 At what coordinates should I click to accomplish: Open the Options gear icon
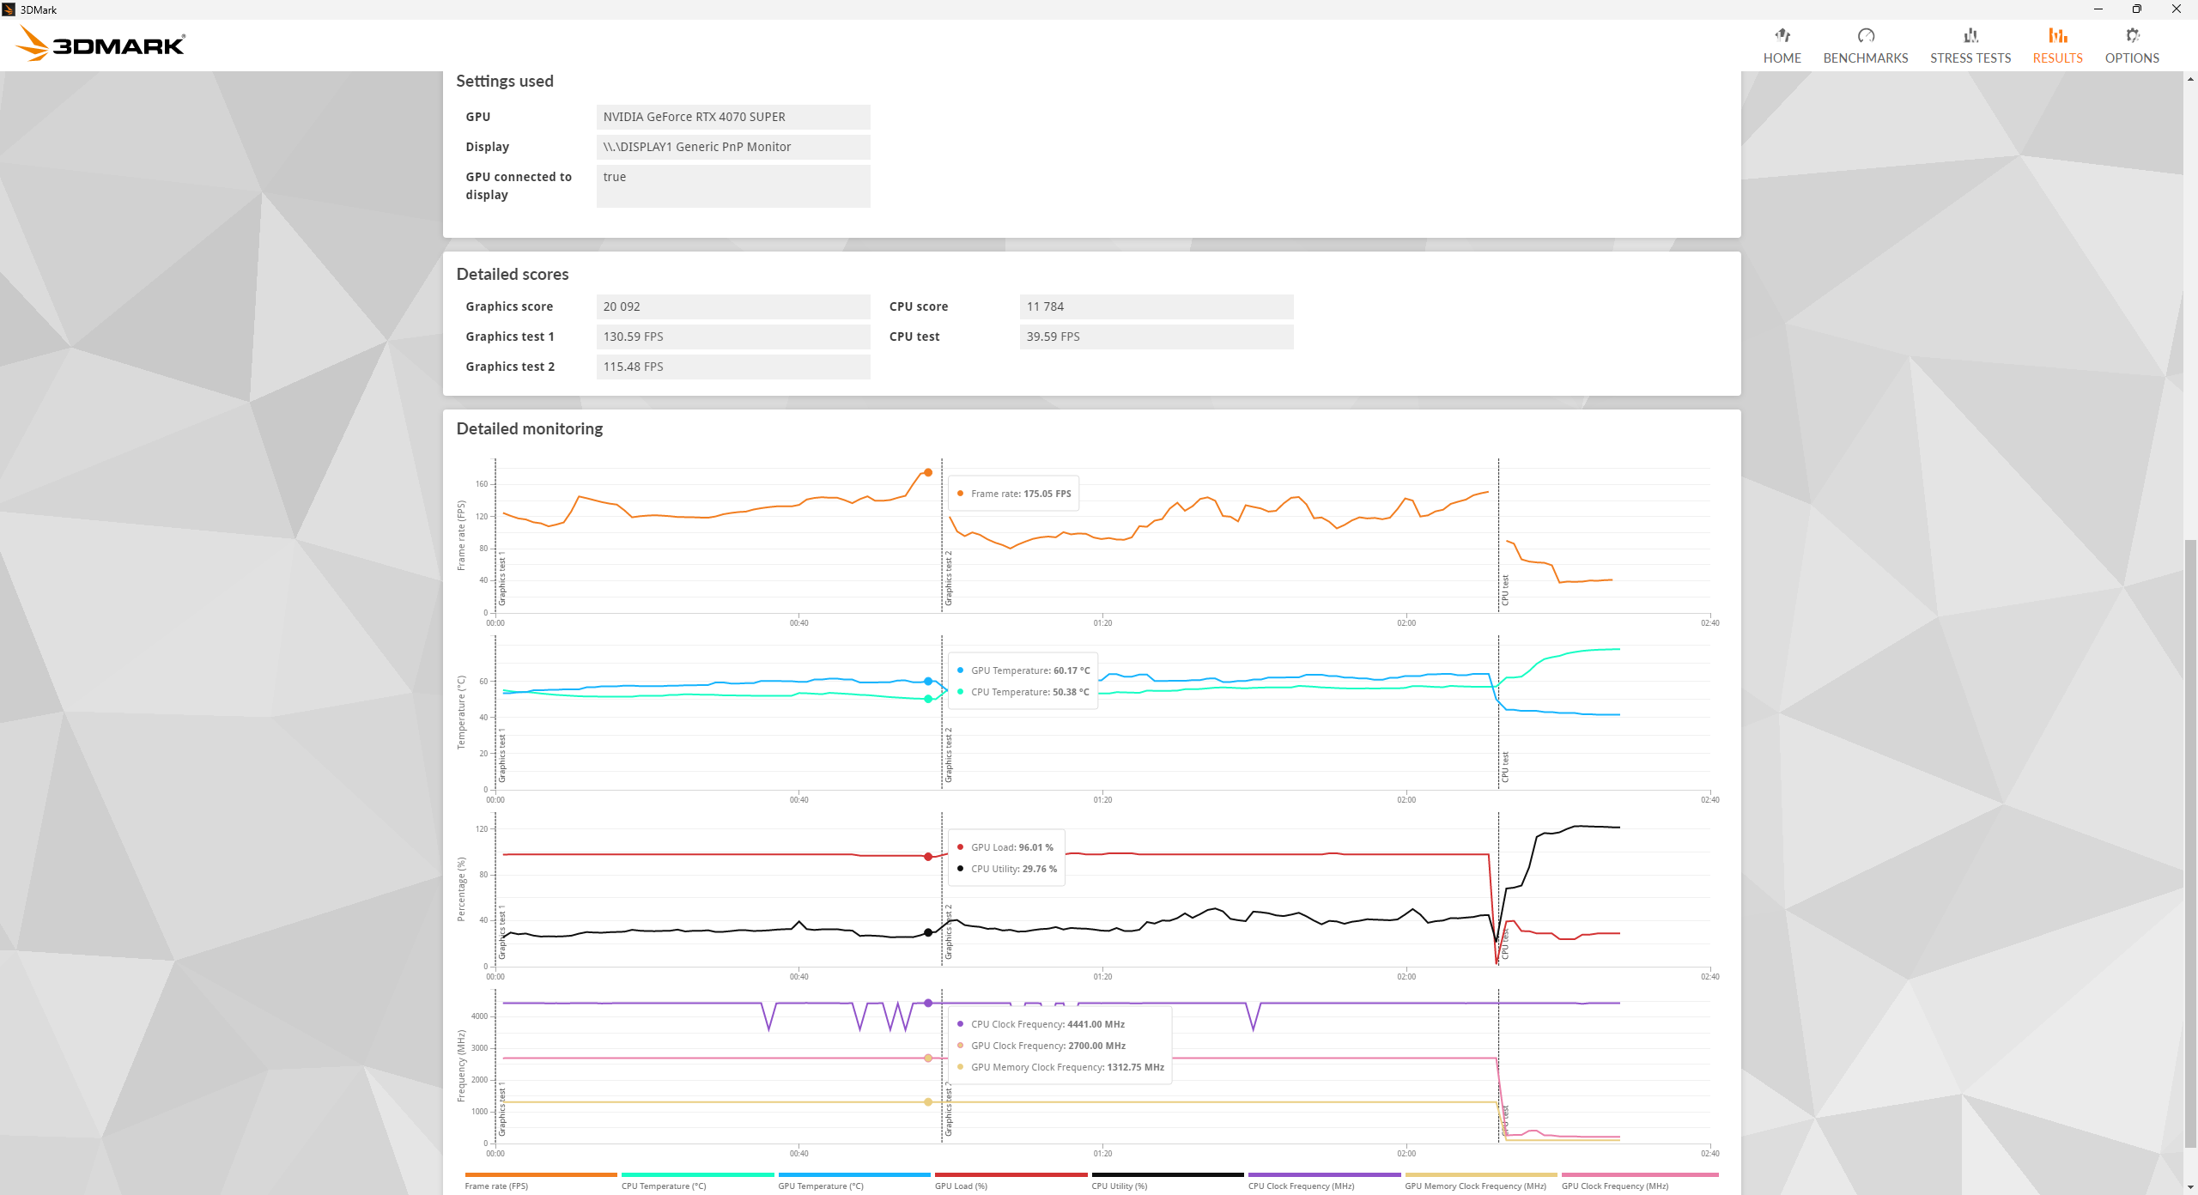tap(2132, 35)
